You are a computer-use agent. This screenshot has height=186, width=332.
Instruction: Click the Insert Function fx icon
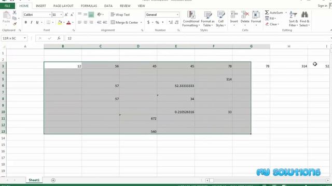click(x=59, y=38)
